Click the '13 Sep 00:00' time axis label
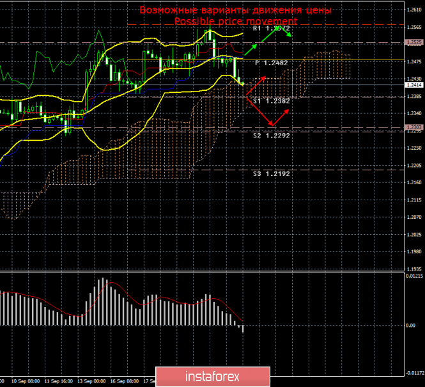 point(91,380)
